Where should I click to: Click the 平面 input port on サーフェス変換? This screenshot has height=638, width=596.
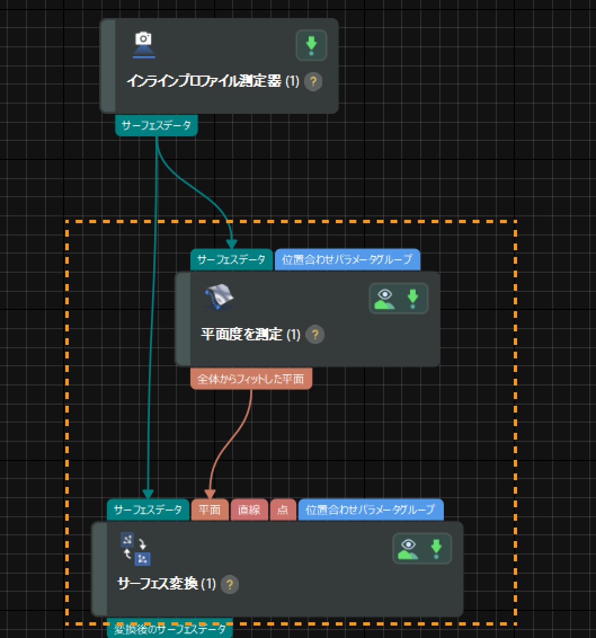point(210,509)
